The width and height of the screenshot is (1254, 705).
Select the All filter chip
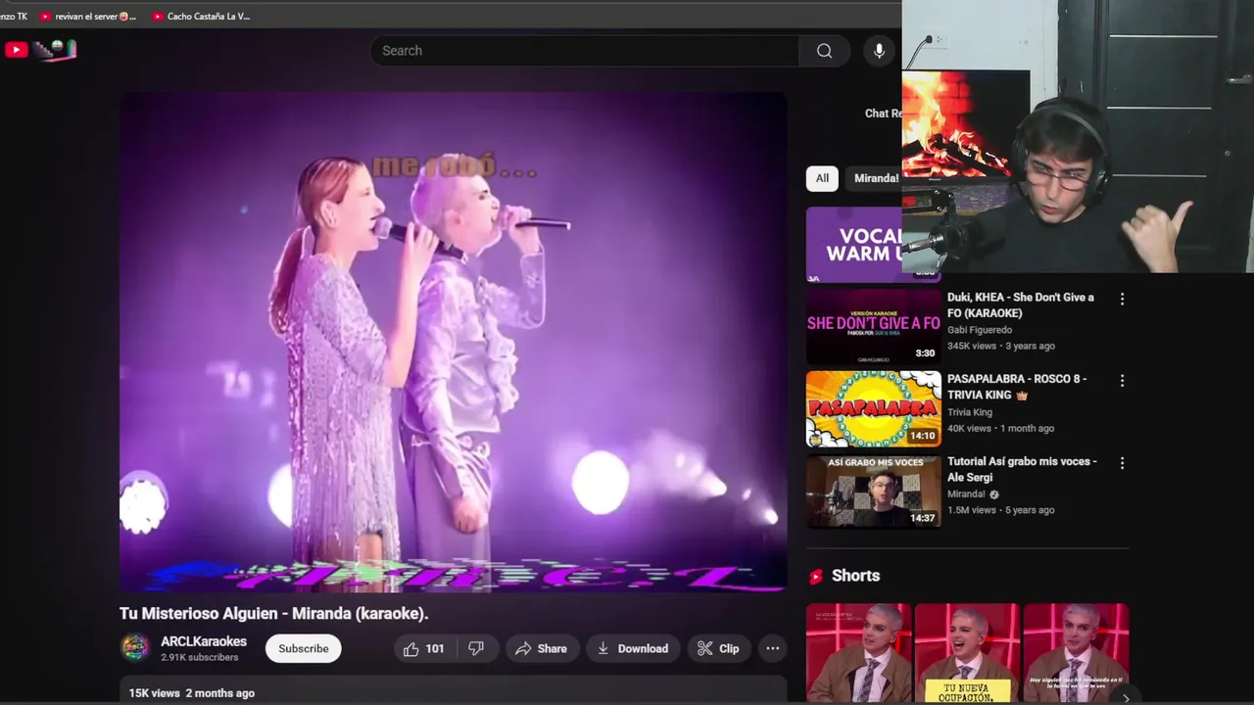pyautogui.click(x=822, y=178)
